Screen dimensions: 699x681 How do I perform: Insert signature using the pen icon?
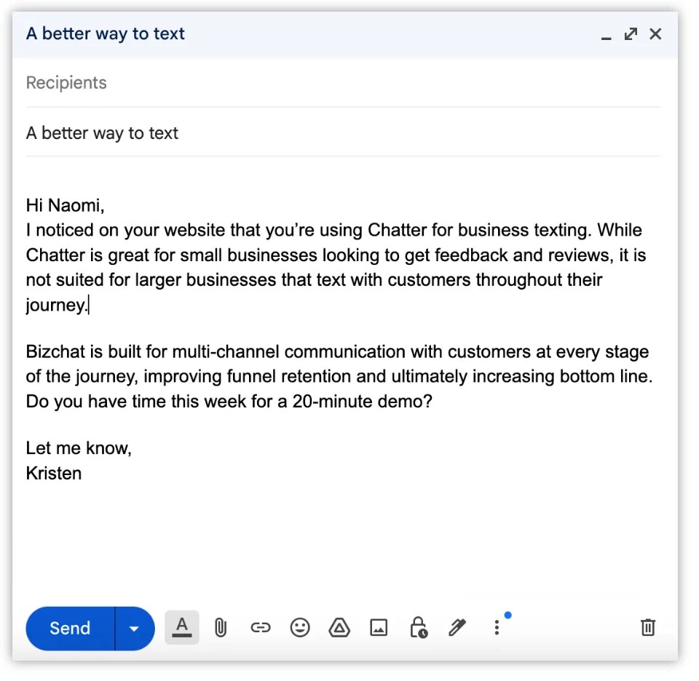pyautogui.click(x=457, y=628)
